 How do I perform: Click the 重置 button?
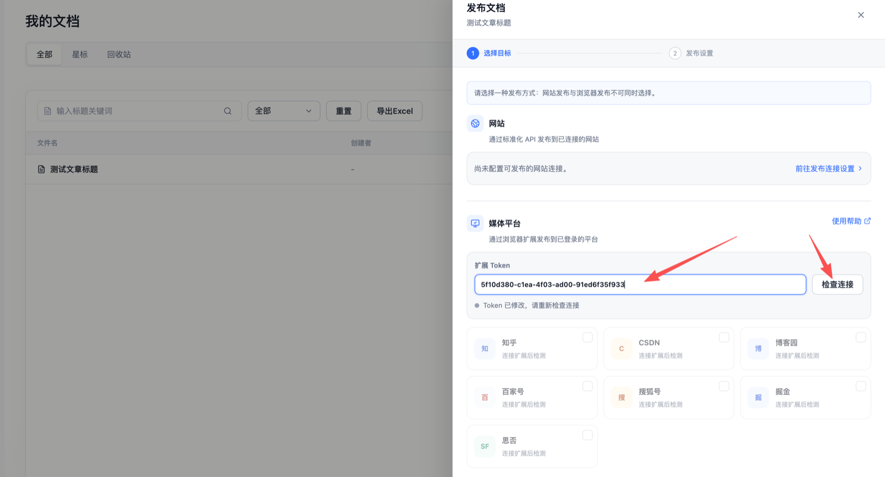pos(343,111)
